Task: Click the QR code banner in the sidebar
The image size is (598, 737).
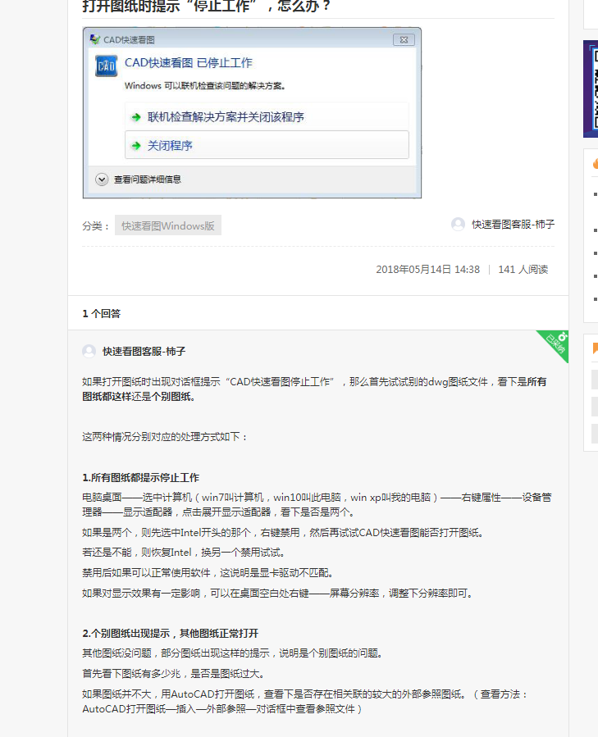Action: [x=591, y=89]
